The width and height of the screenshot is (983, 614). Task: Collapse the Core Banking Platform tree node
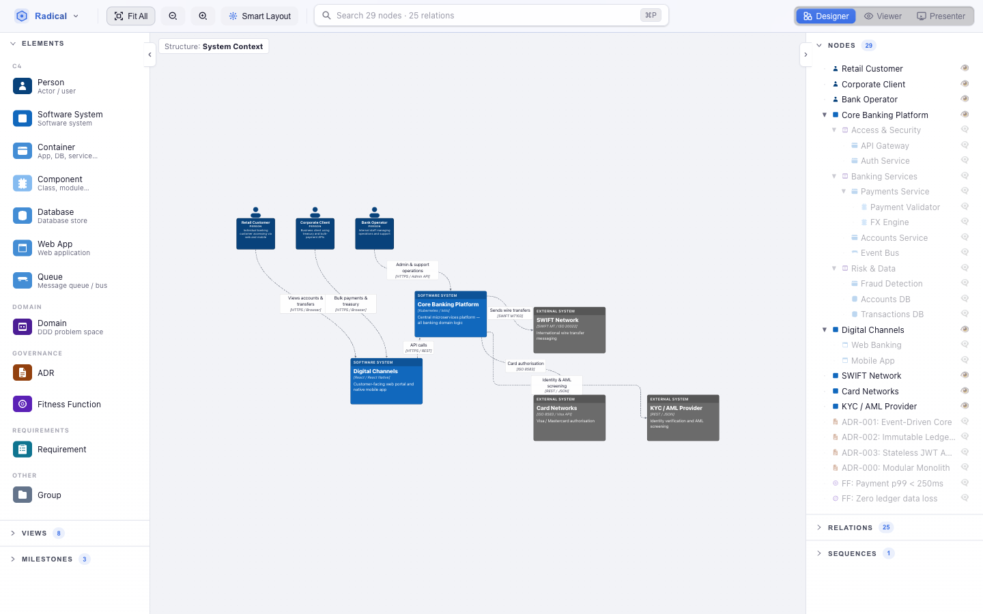(825, 115)
